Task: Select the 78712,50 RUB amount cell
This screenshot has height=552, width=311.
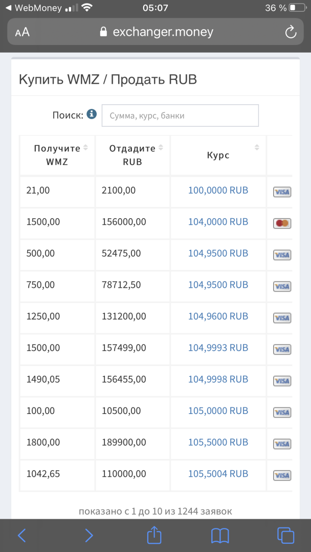Action: 133,286
